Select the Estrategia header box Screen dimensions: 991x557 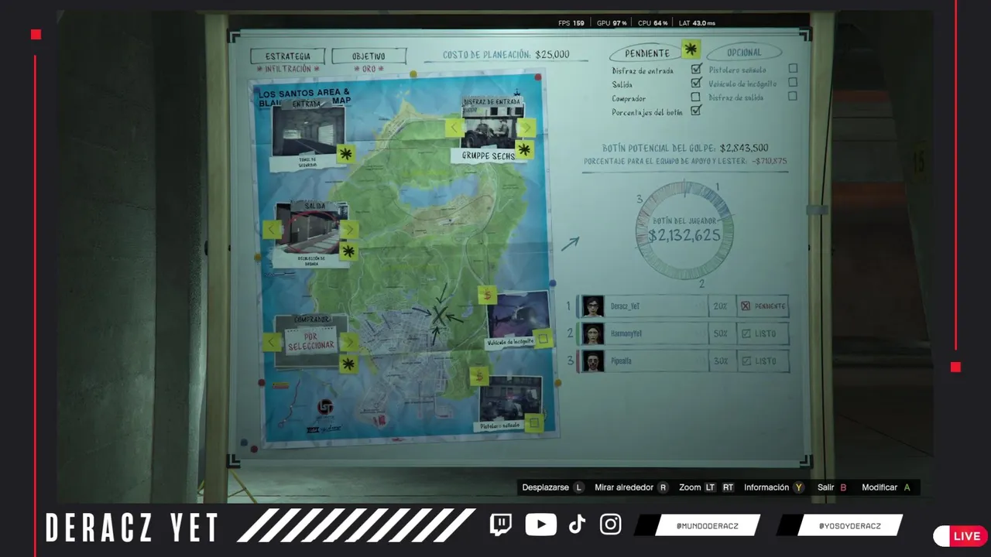tap(288, 56)
